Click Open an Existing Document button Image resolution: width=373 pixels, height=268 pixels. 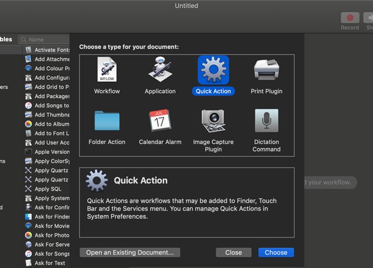(130, 252)
